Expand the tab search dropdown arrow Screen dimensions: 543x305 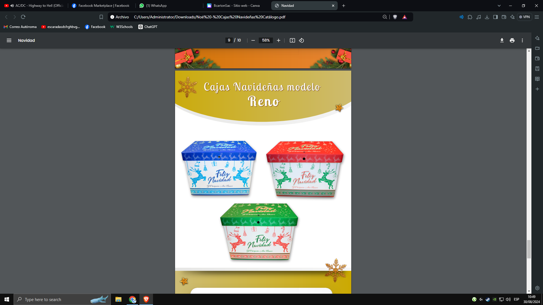pos(499,6)
